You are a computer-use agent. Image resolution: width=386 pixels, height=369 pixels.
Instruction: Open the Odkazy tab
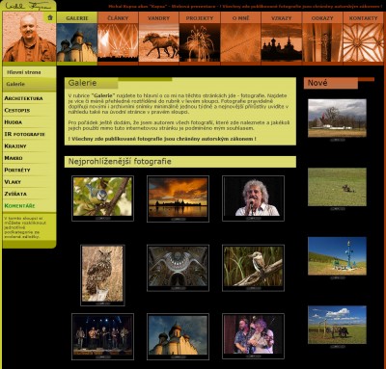click(322, 18)
